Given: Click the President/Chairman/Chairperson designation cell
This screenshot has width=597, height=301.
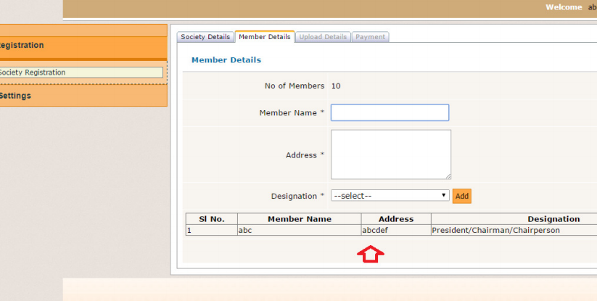Looking at the screenshot, I should [x=495, y=231].
